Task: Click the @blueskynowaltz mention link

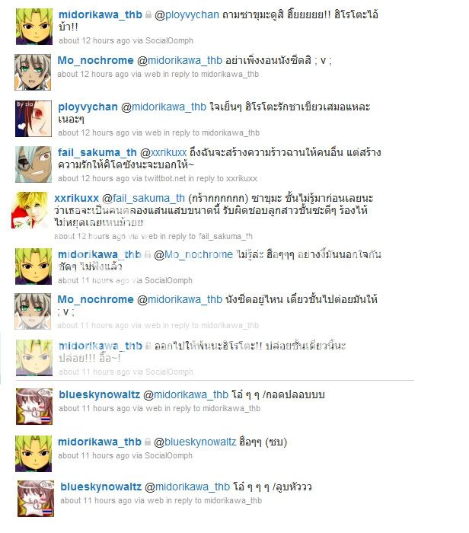Action: [x=195, y=442]
